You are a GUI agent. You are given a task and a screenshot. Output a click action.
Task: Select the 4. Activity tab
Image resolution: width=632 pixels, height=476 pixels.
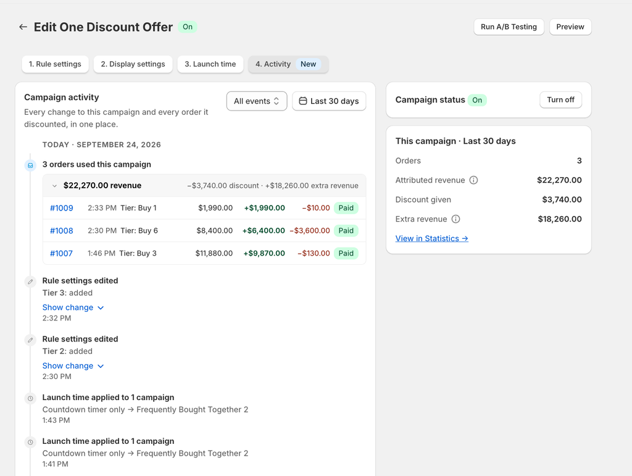tap(288, 64)
